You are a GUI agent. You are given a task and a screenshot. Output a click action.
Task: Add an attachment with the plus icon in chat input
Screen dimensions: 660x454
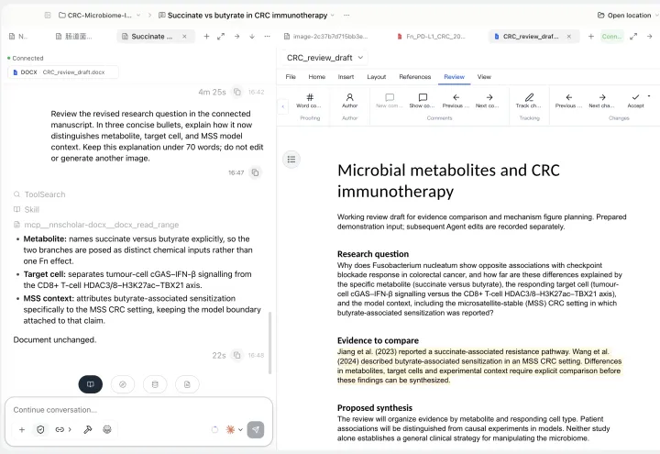click(22, 429)
